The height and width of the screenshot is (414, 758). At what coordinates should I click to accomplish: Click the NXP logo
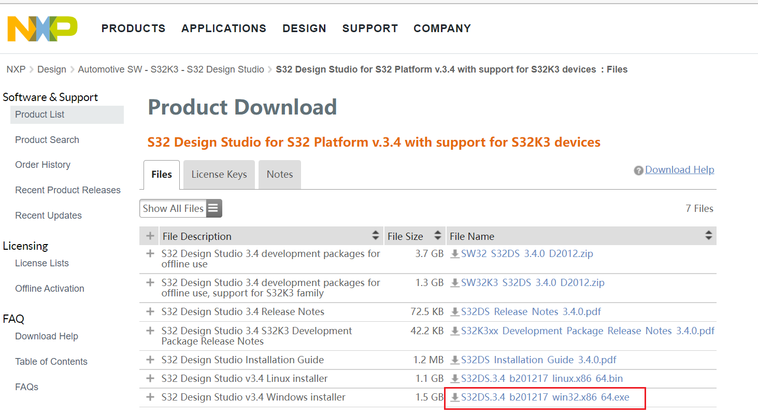[42, 28]
